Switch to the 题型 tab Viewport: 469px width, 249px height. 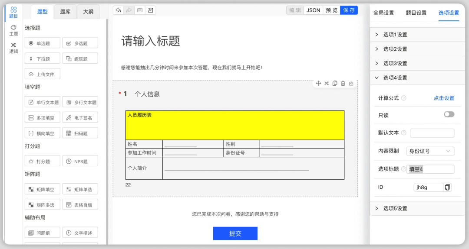[42, 12]
